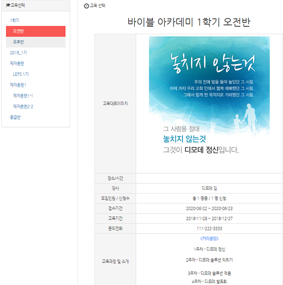Click the 3주차 - 디모데 솔루션 적용 line

pos(209,273)
